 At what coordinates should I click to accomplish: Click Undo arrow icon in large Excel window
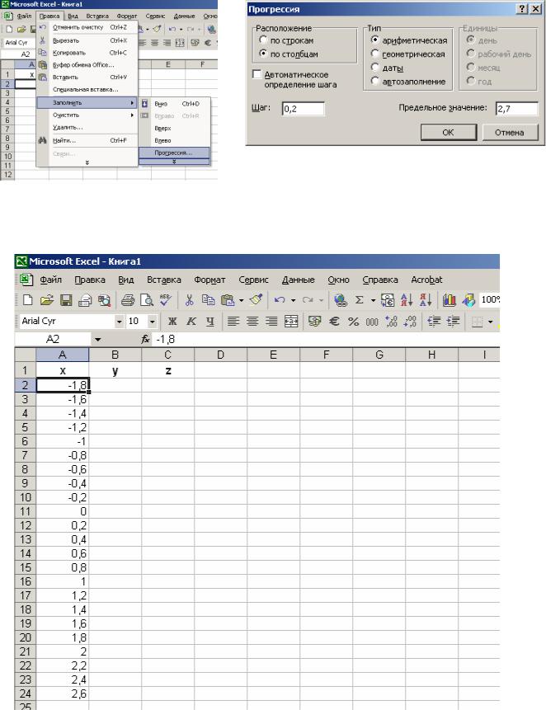(x=280, y=300)
